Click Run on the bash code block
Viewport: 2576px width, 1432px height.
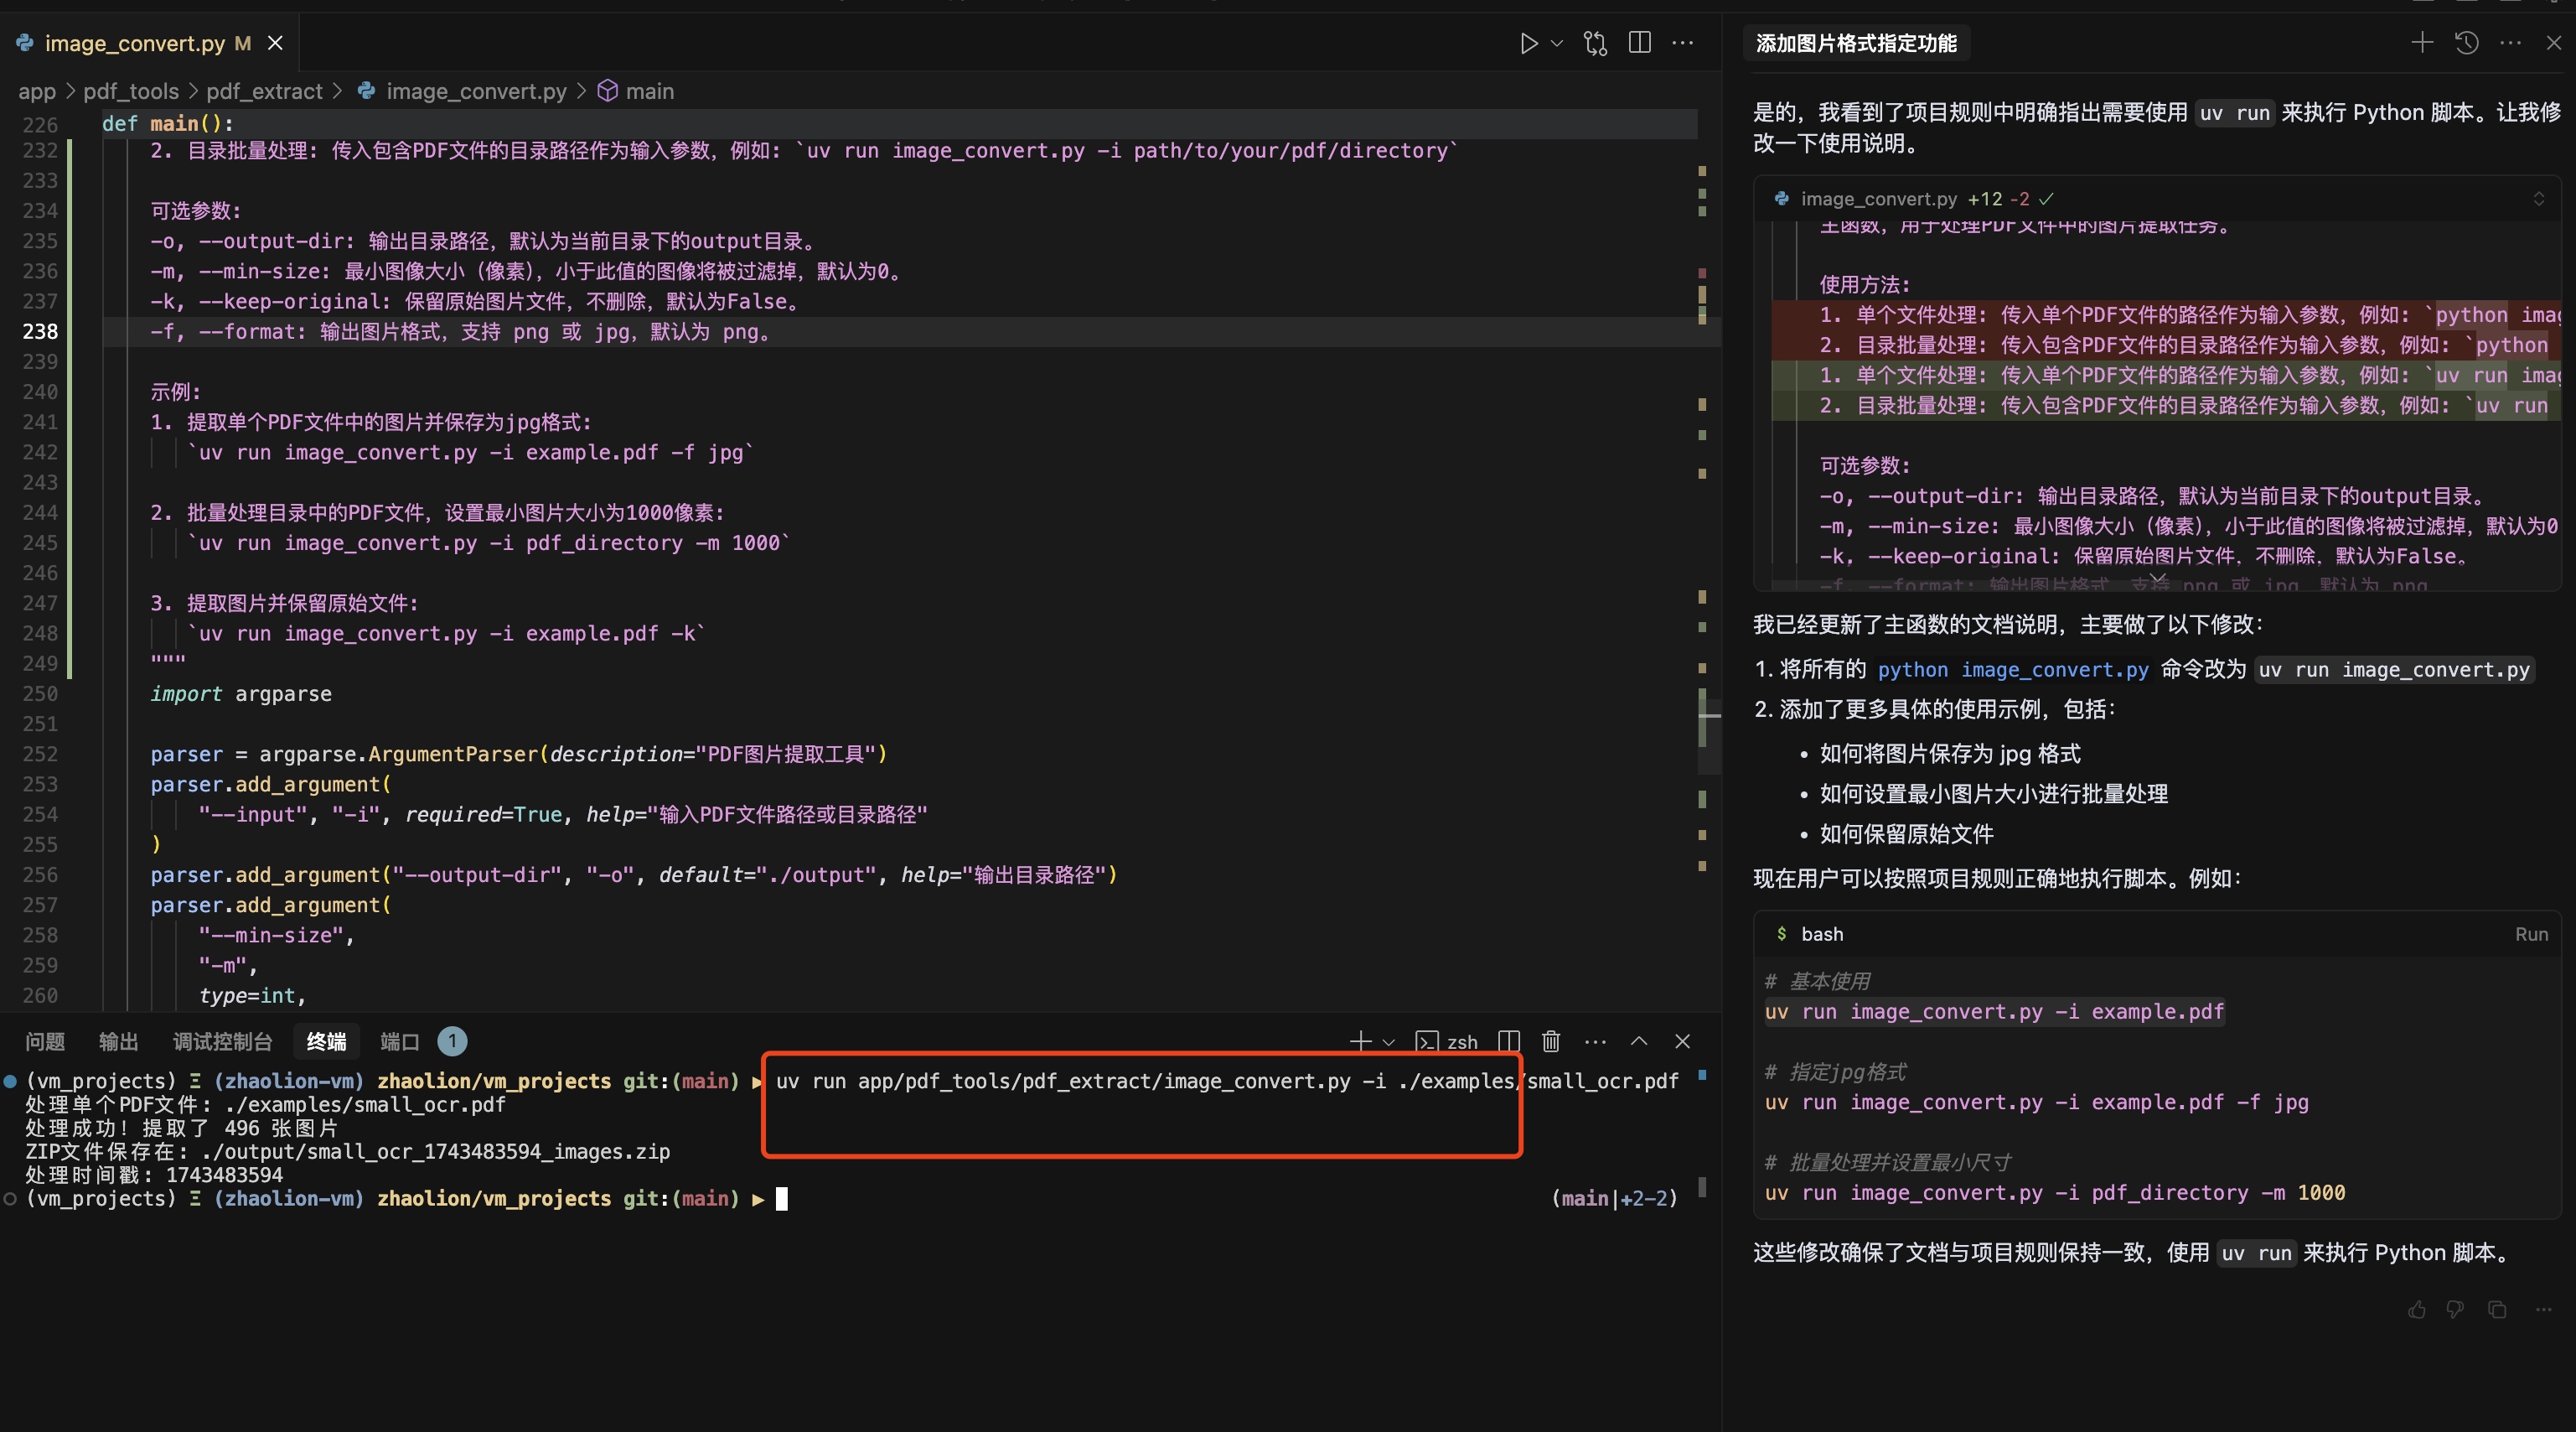[x=2531, y=934]
